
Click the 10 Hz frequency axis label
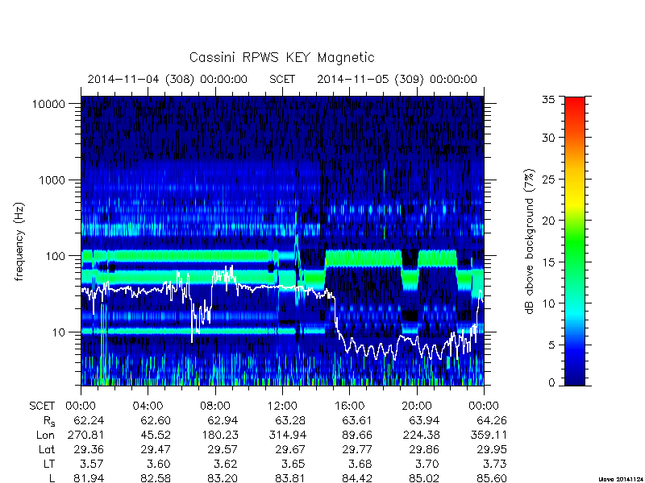[59, 332]
